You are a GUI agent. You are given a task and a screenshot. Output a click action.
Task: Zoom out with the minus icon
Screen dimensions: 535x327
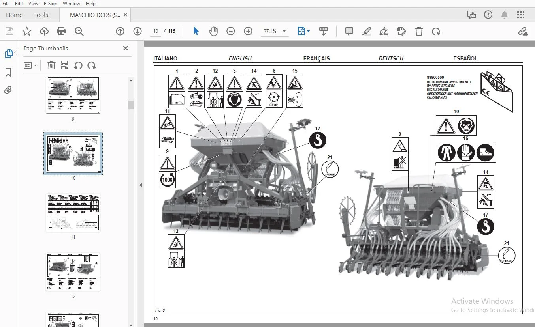point(231,31)
